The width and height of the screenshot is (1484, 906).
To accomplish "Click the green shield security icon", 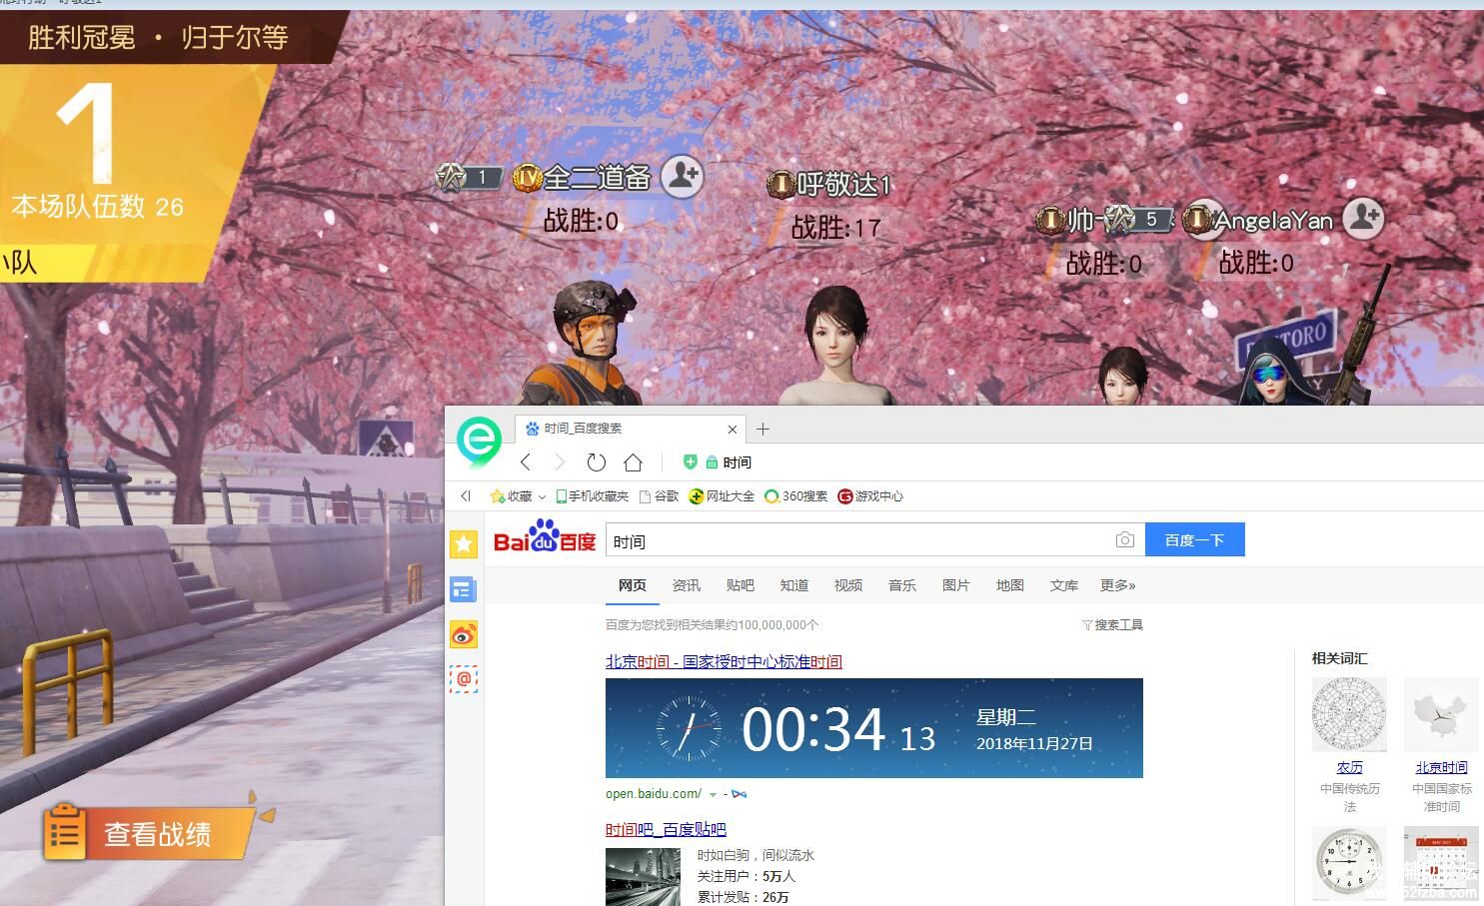I will 690,461.
